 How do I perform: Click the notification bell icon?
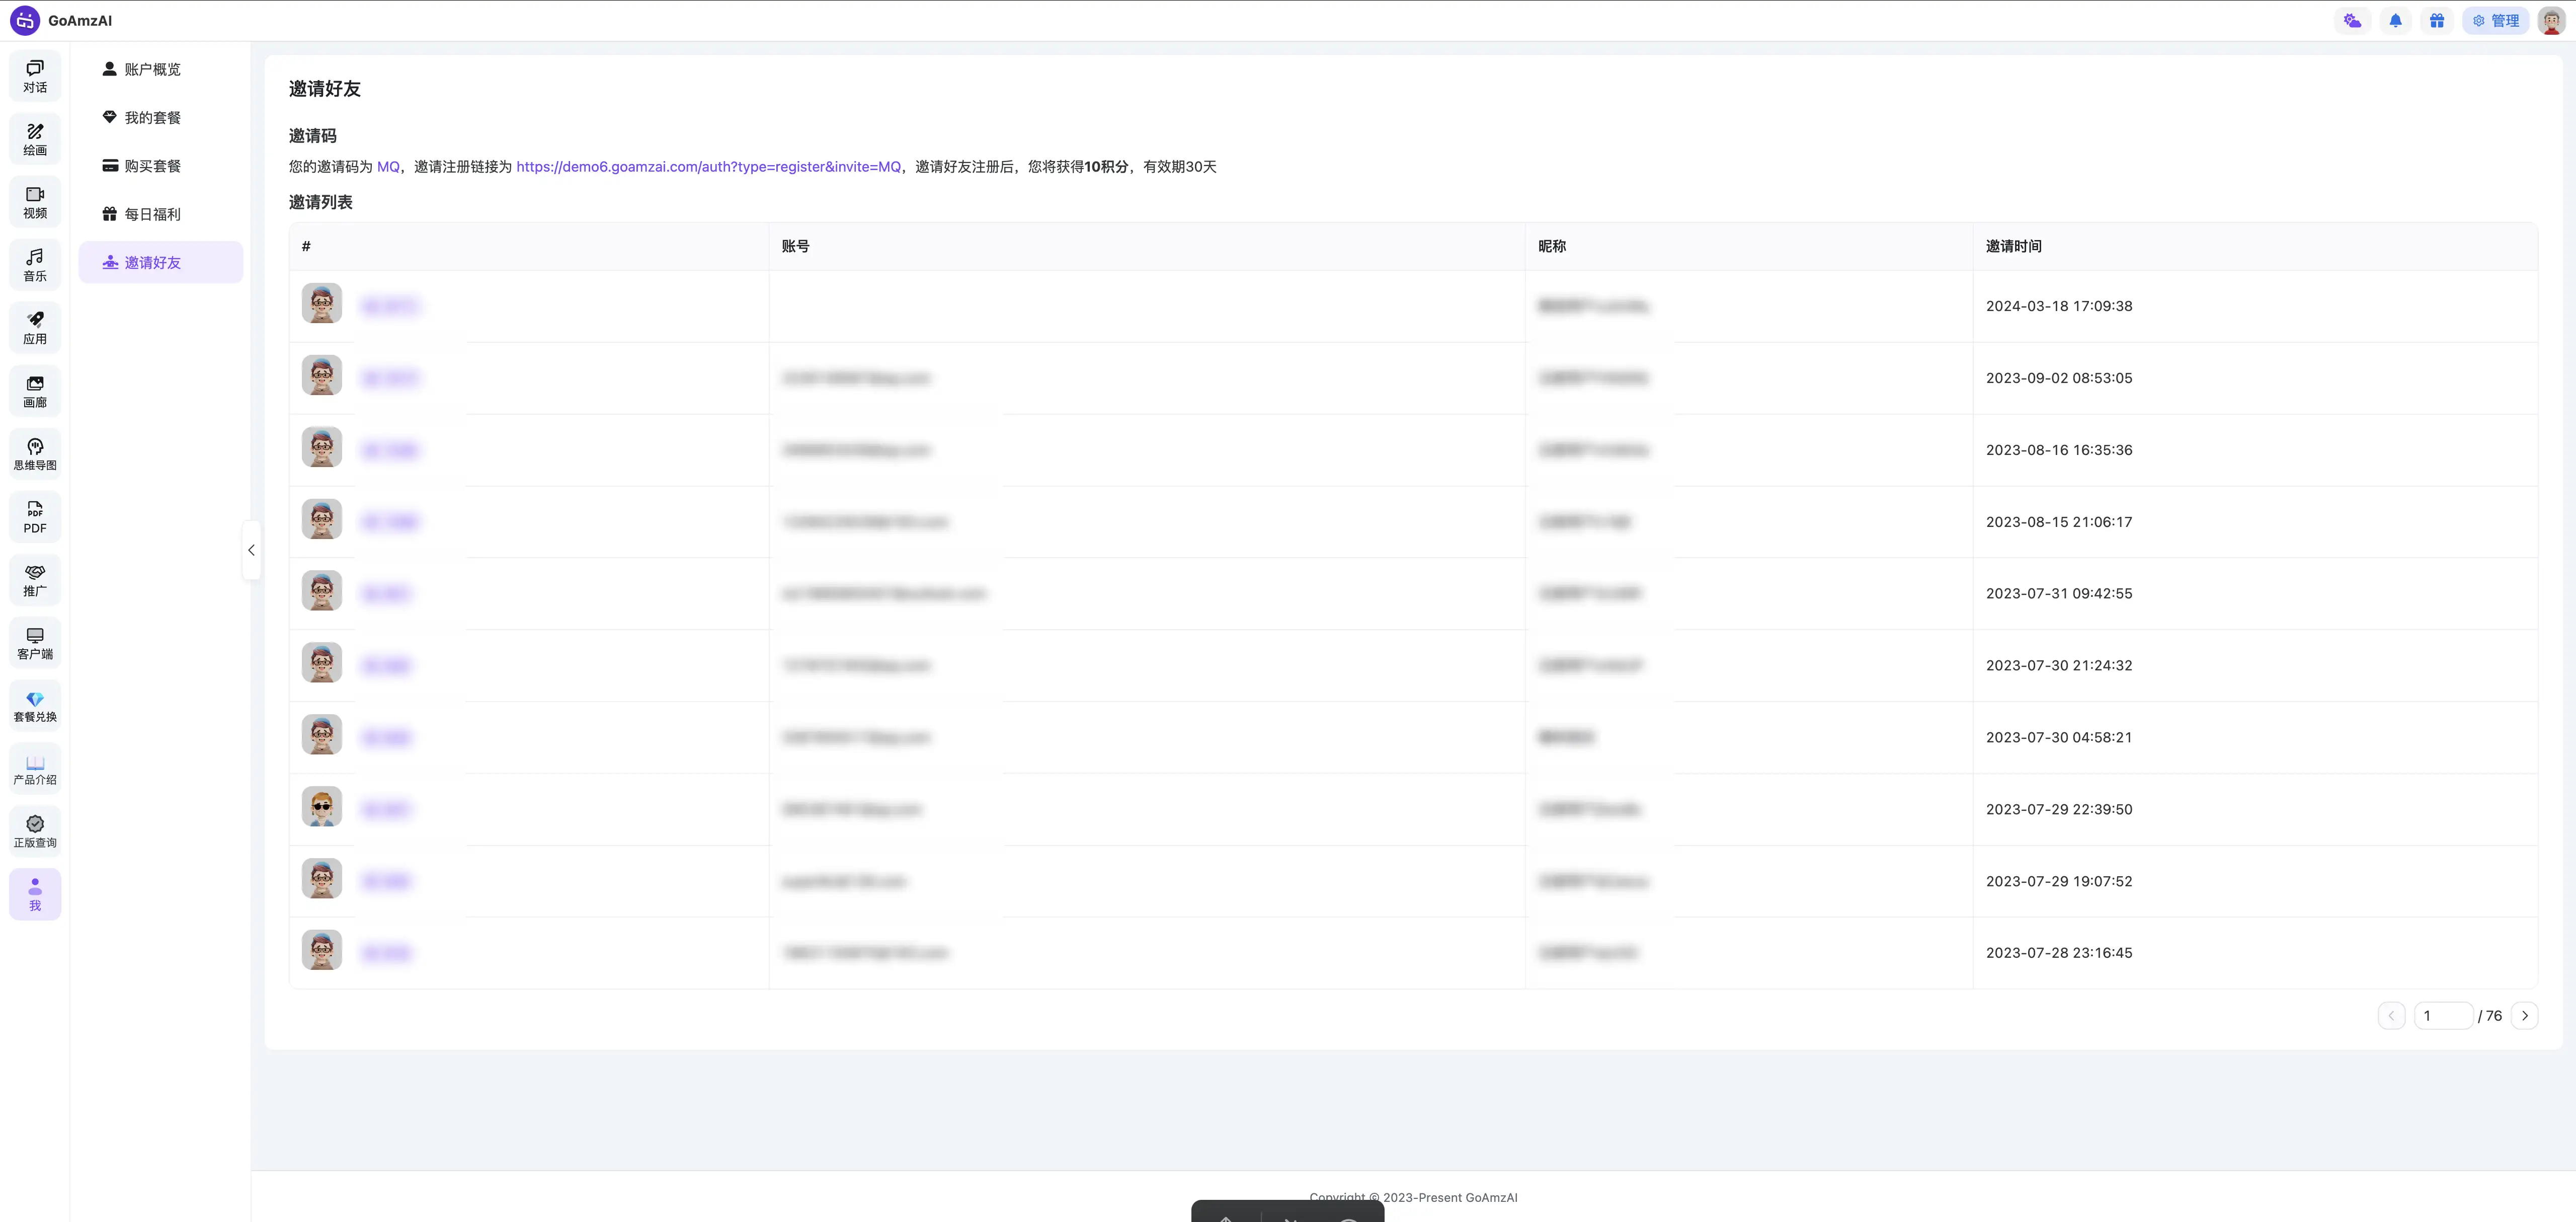2395,21
